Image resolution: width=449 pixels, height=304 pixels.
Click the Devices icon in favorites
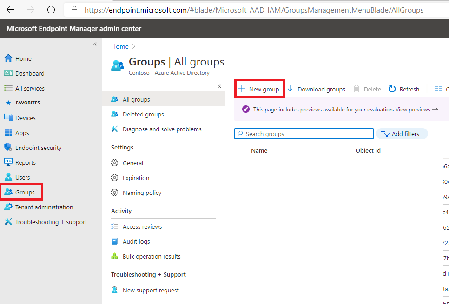point(8,118)
